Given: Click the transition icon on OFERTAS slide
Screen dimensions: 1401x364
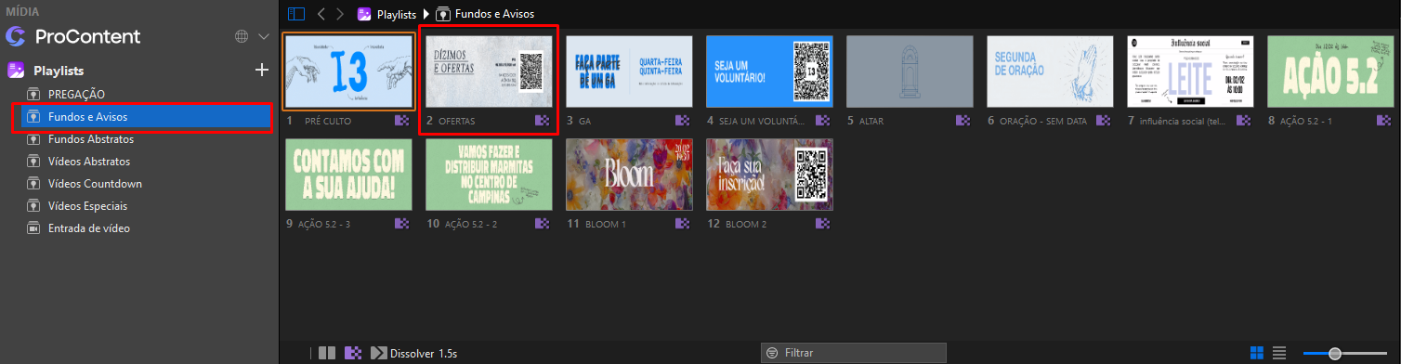Looking at the screenshot, I should 543,121.
